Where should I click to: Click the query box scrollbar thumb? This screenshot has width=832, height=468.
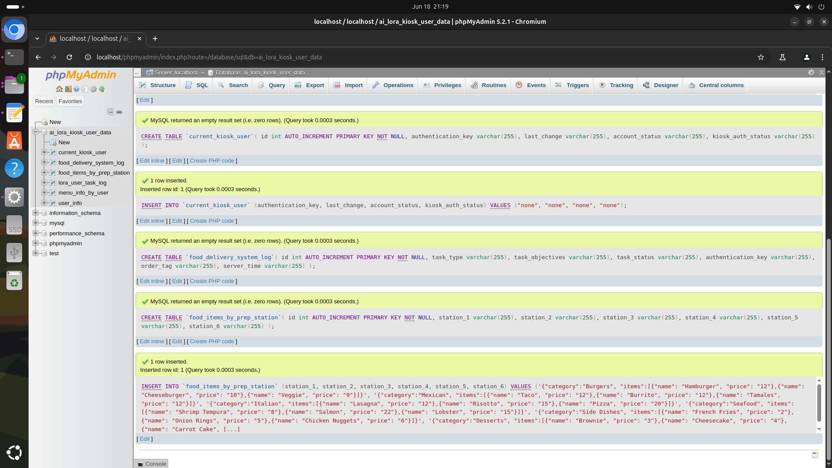click(x=819, y=402)
